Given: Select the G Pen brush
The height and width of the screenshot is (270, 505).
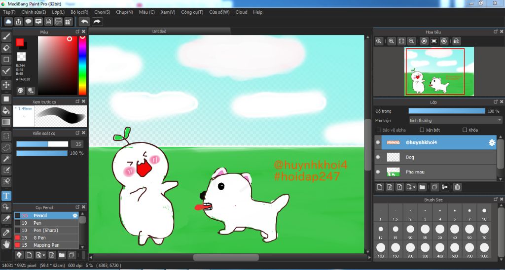Looking at the screenshot, I should point(46,238).
